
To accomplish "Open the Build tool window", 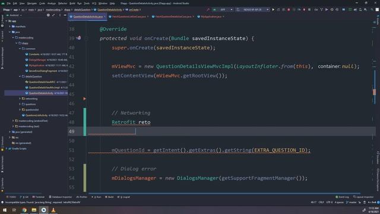I will 109,197.
